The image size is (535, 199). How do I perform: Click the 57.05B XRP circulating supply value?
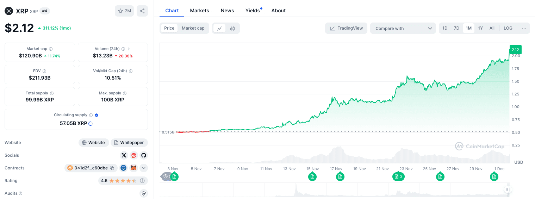73,123
